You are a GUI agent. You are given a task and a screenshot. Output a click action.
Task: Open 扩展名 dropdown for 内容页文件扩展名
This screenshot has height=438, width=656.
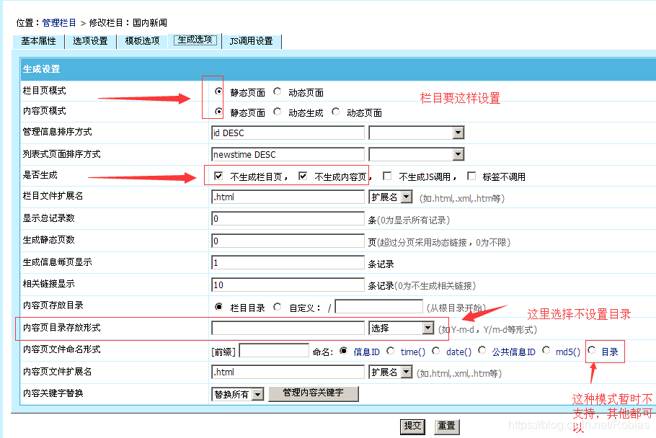[391, 372]
